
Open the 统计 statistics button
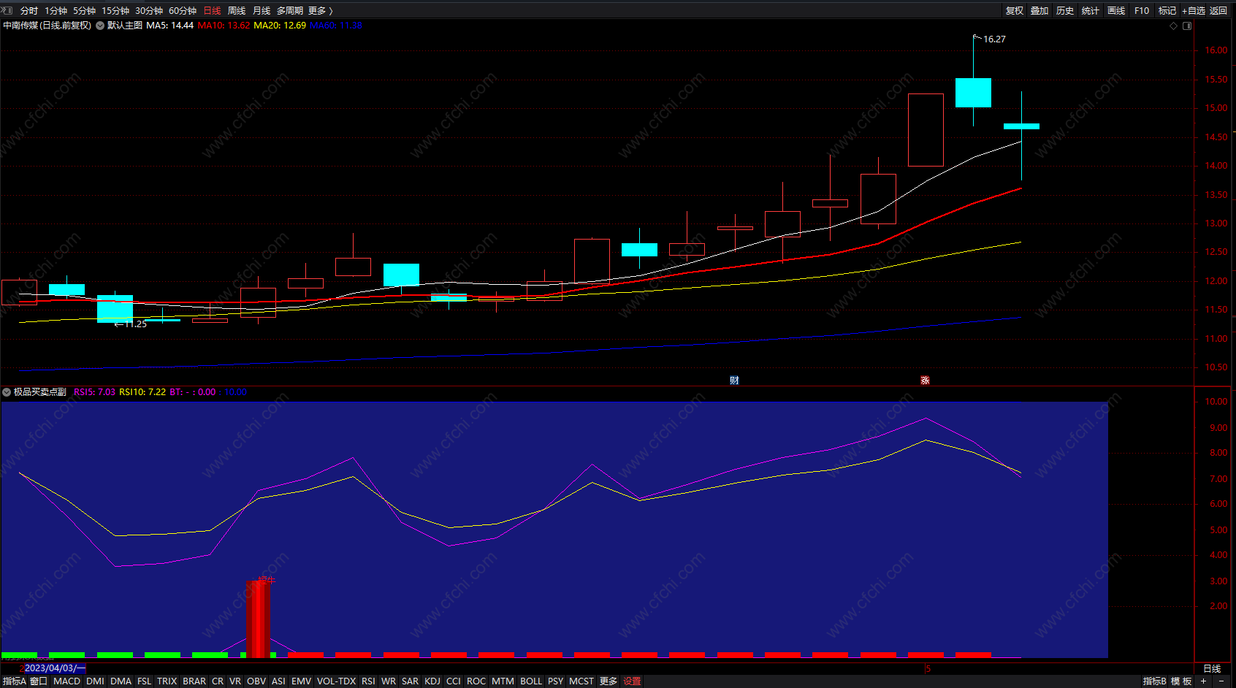[x=1091, y=10]
